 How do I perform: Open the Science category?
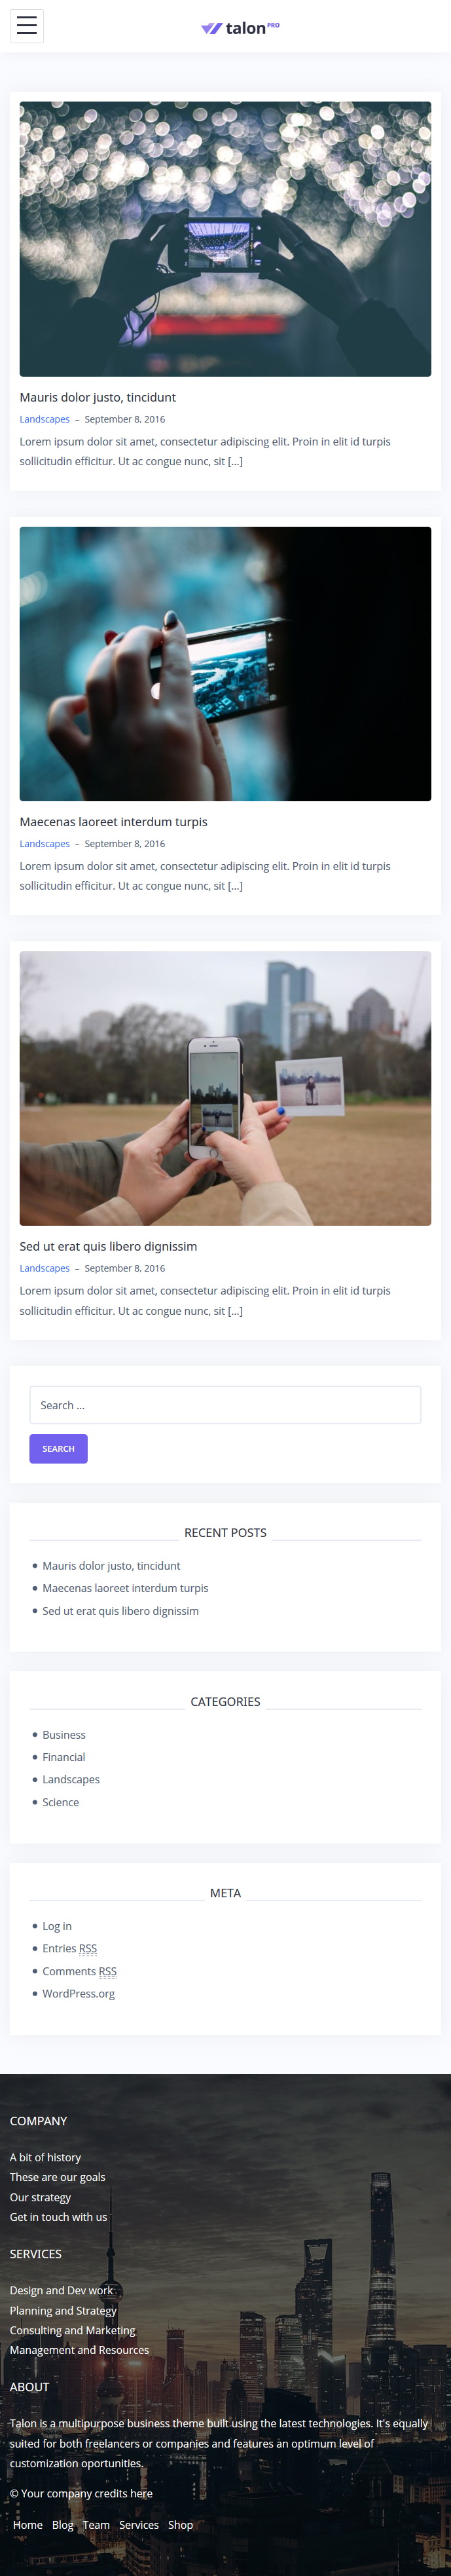(x=60, y=1802)
